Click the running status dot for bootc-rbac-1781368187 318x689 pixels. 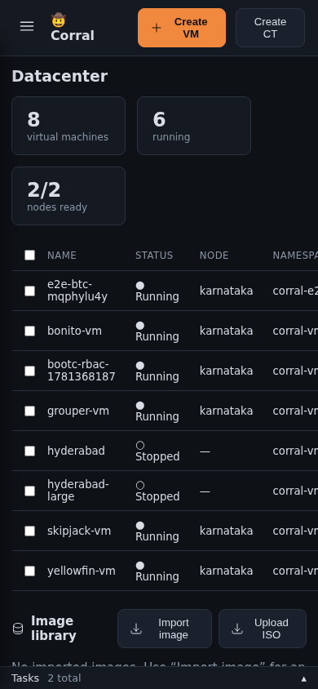pos(140,366)
